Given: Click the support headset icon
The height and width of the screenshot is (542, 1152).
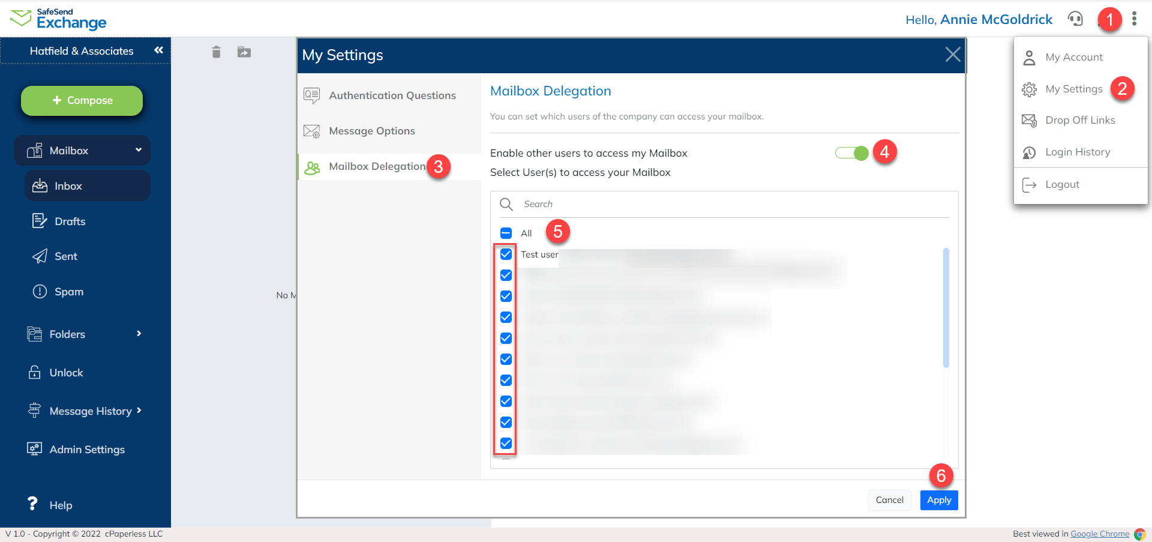Looking at the screenshot, I should 1075,19.
